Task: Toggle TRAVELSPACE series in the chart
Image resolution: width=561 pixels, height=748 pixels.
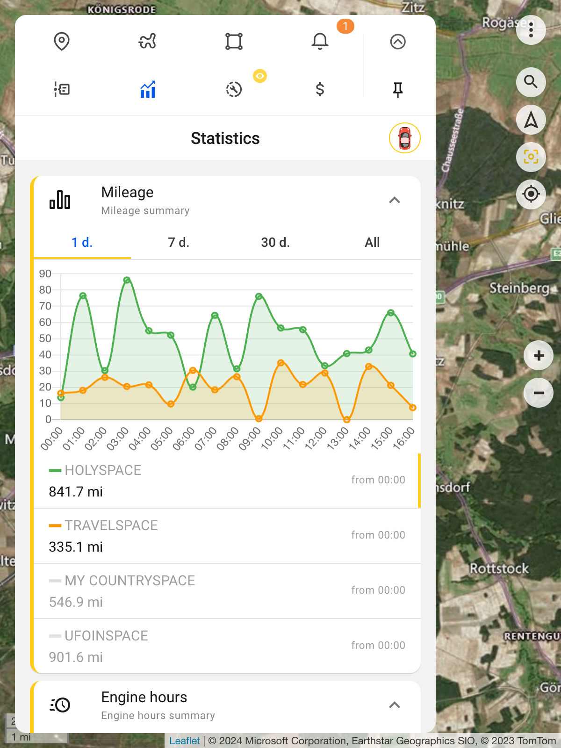Action: click(227, 536)
